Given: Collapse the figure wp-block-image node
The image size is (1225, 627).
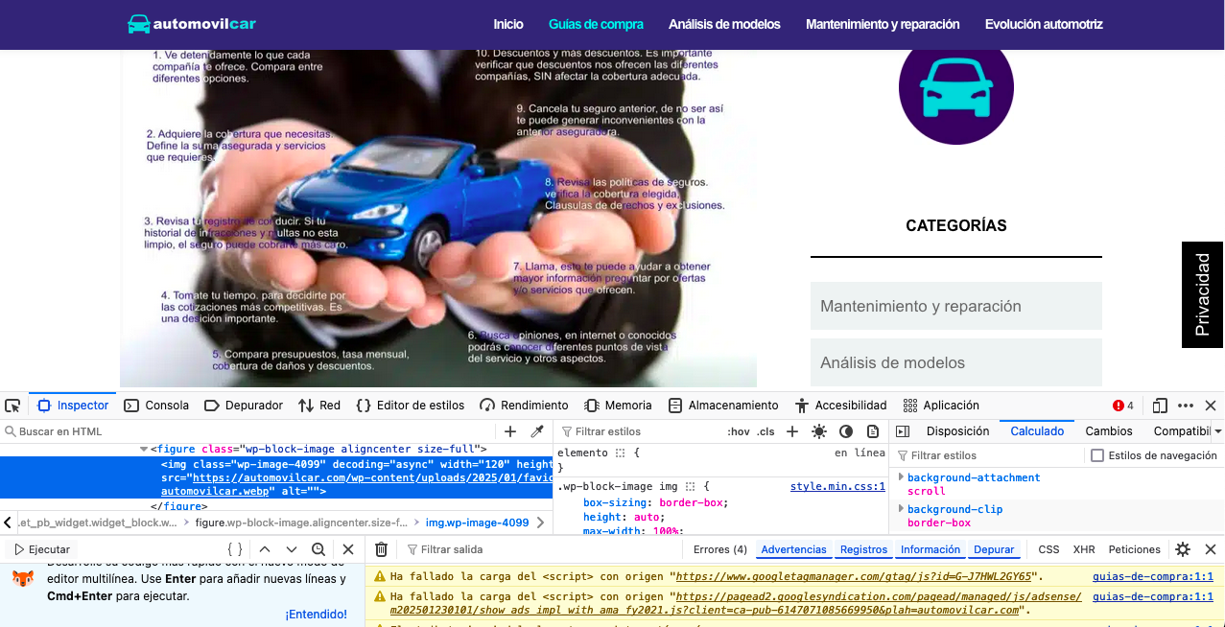Looking at the screenshot, I should 144,449.
